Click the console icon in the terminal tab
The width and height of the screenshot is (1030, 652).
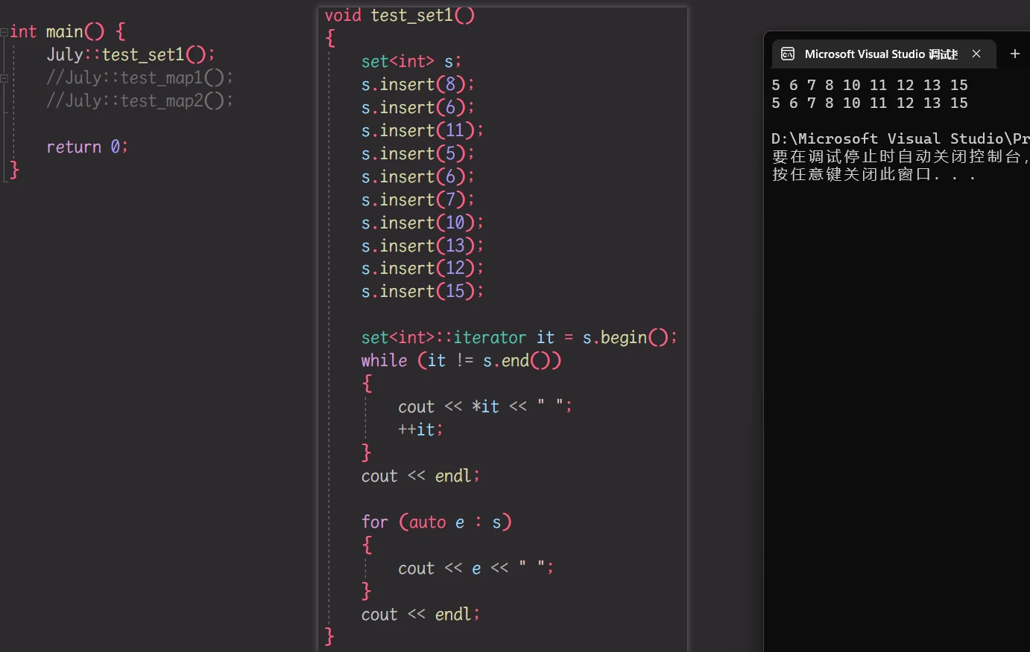click(x=788, y=54)
